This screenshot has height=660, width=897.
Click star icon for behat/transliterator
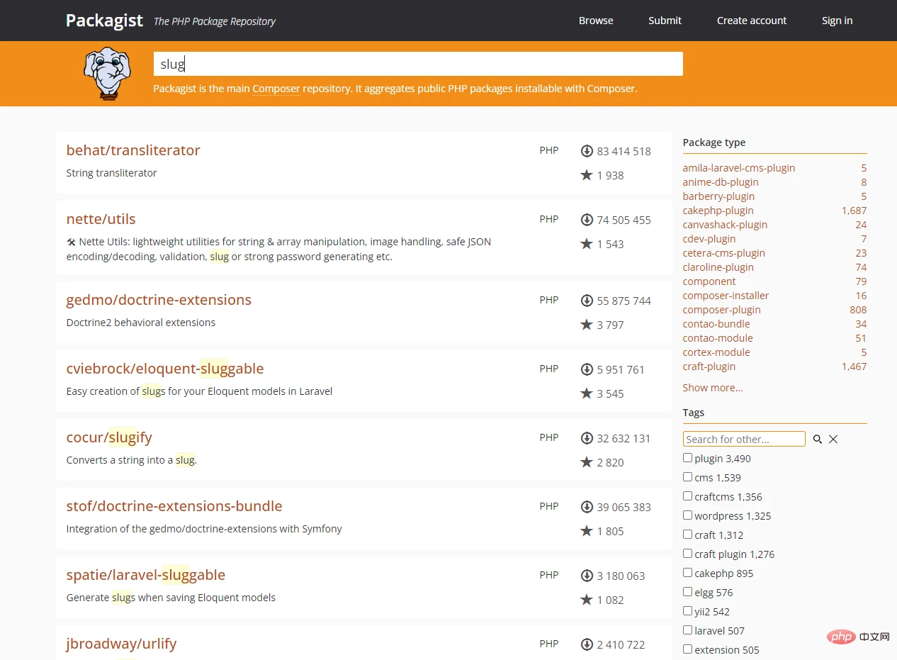tap(587, 175)
